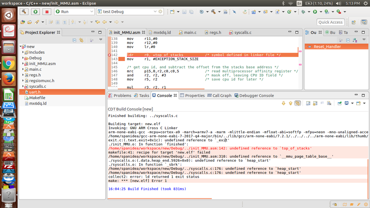Open Display Selected Console dropdown arrow
This screenshot has height=208, width=370.
(352, 103)
